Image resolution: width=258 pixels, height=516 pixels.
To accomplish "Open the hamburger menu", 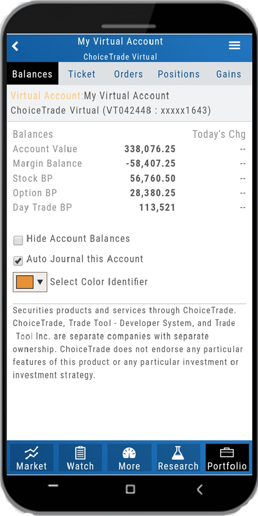I will click(x=234, y=45).
